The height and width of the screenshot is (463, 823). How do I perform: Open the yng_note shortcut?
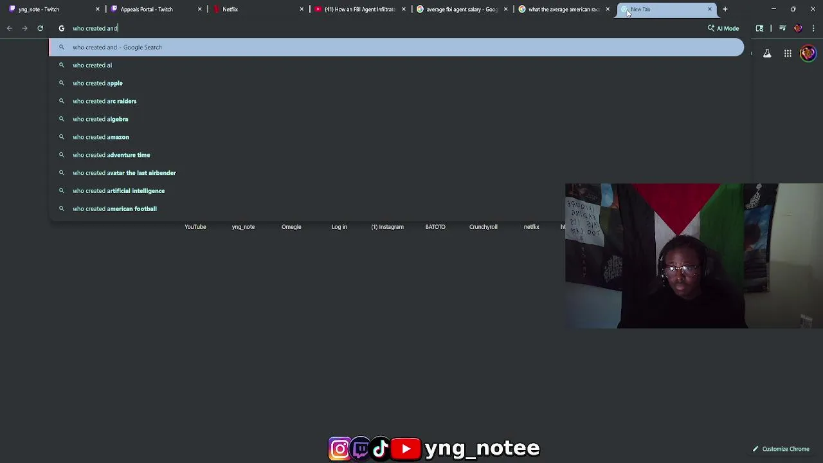point(243,227)
